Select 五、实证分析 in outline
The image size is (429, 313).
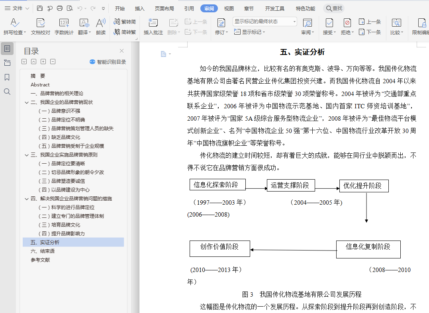(x=73, y=243)
